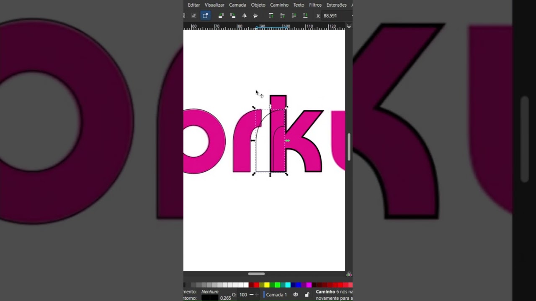
Task: Flip selection vertically
Action: (x=255, y=15)
